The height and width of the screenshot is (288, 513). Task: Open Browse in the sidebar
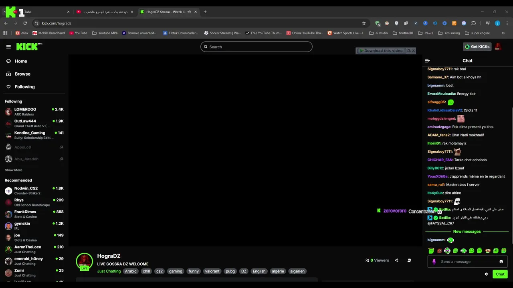(x=18, y=74)
